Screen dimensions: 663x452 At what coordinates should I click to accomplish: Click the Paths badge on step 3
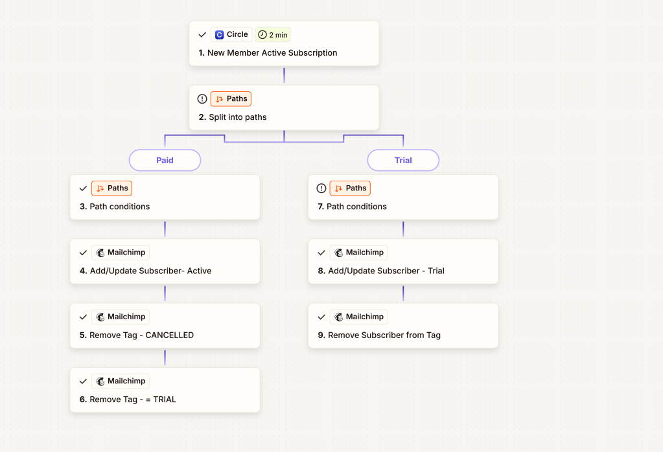pos(111,188)
